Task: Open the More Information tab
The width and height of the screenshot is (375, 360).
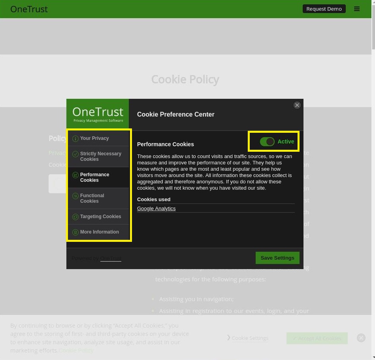Action: [98, 232]
